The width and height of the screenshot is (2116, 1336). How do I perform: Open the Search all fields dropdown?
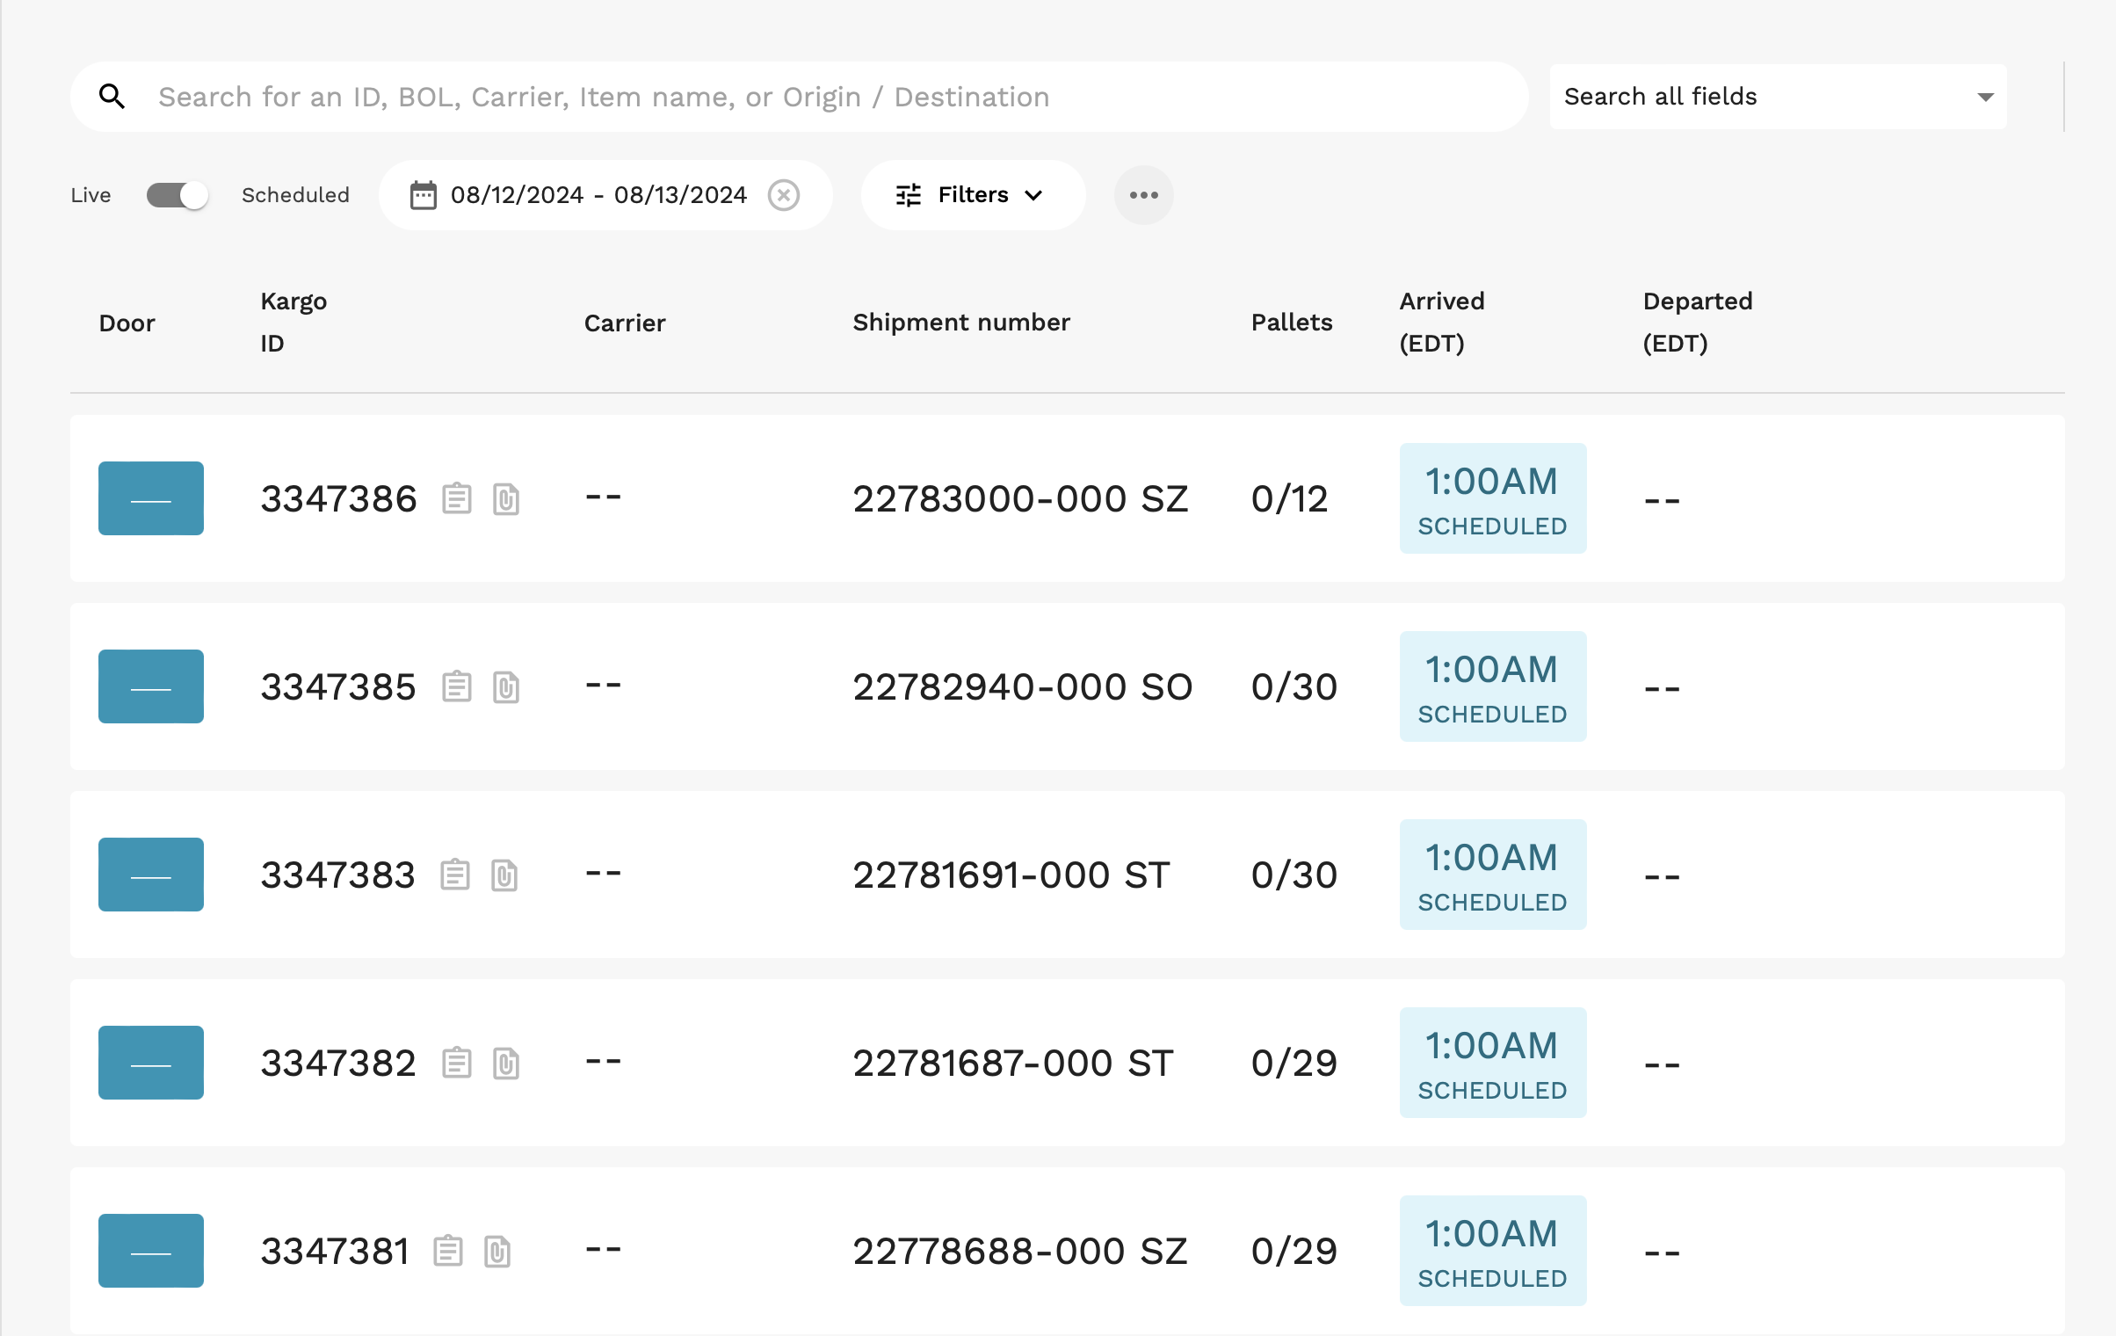pos(1777,96)
